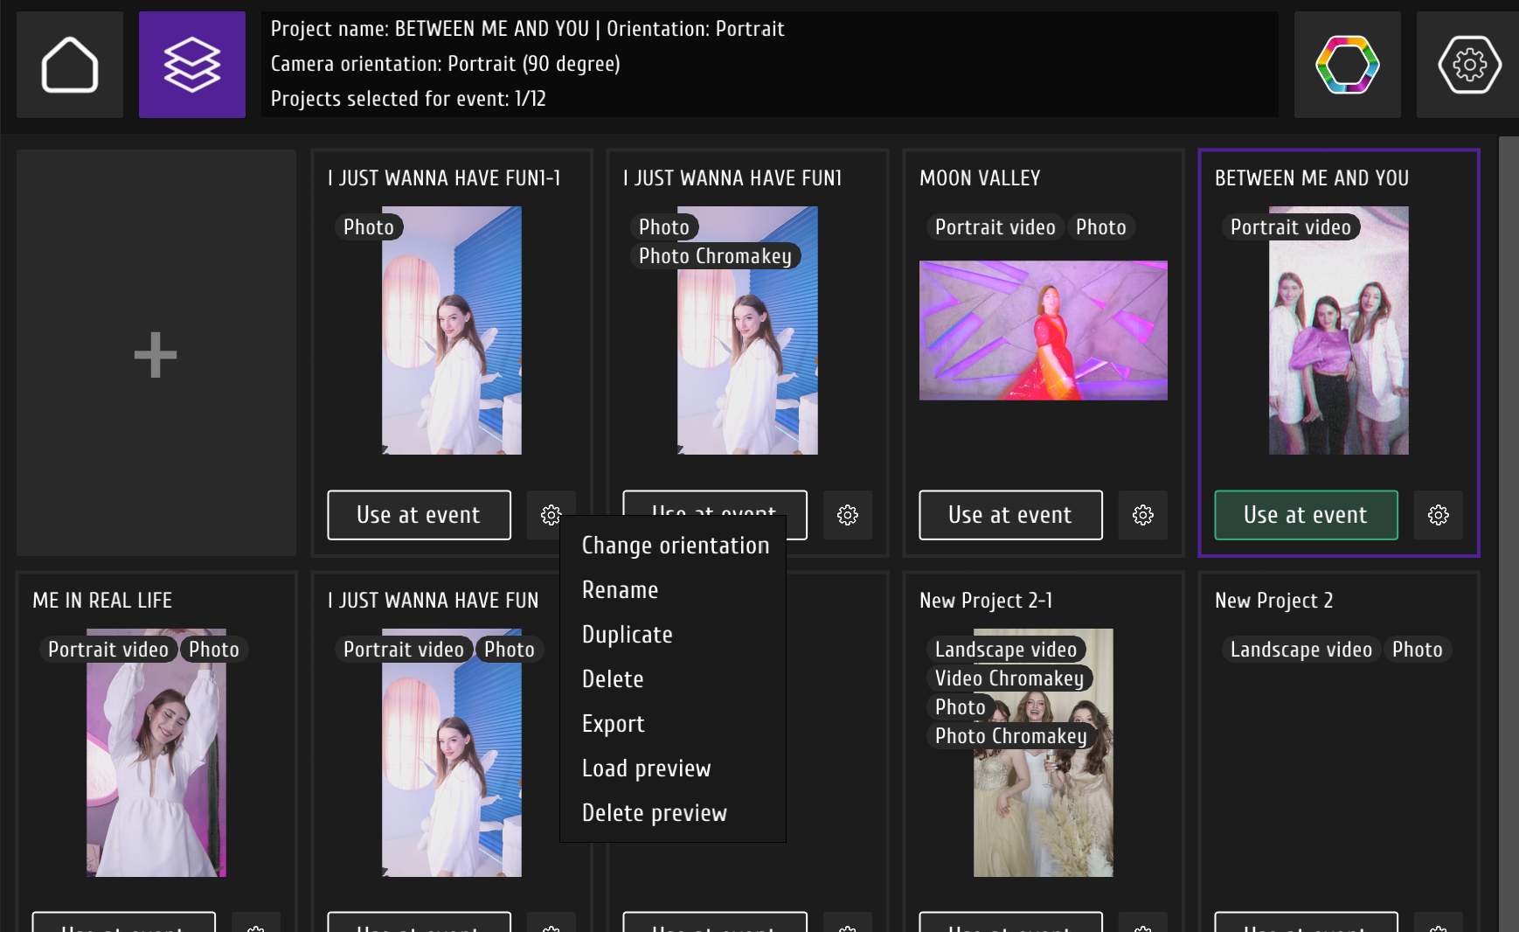The height and width of the screenshot is (932, 1519).
Task: Click the New Project 2 title
Action: (1273, 601)
